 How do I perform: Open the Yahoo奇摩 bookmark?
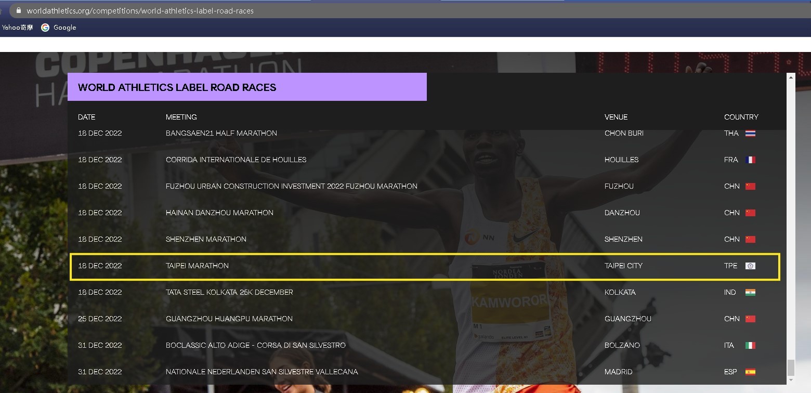point(18,28)
